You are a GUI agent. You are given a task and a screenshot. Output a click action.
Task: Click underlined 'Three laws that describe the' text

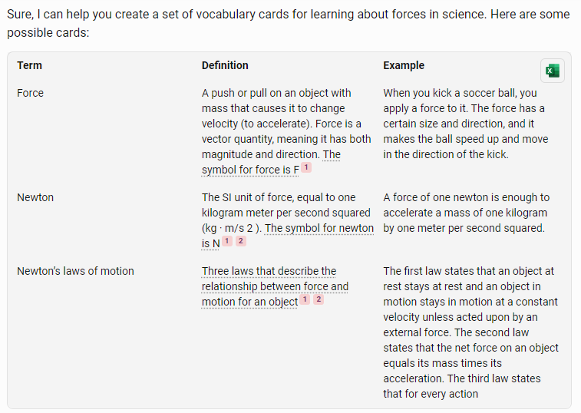click(x=269, y=271)
